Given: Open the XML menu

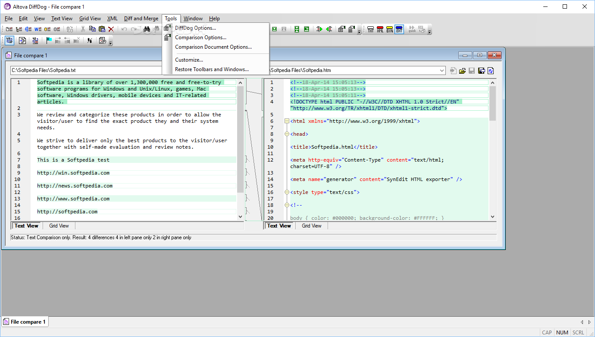Looking at the screenshot, I should point(112,19).
